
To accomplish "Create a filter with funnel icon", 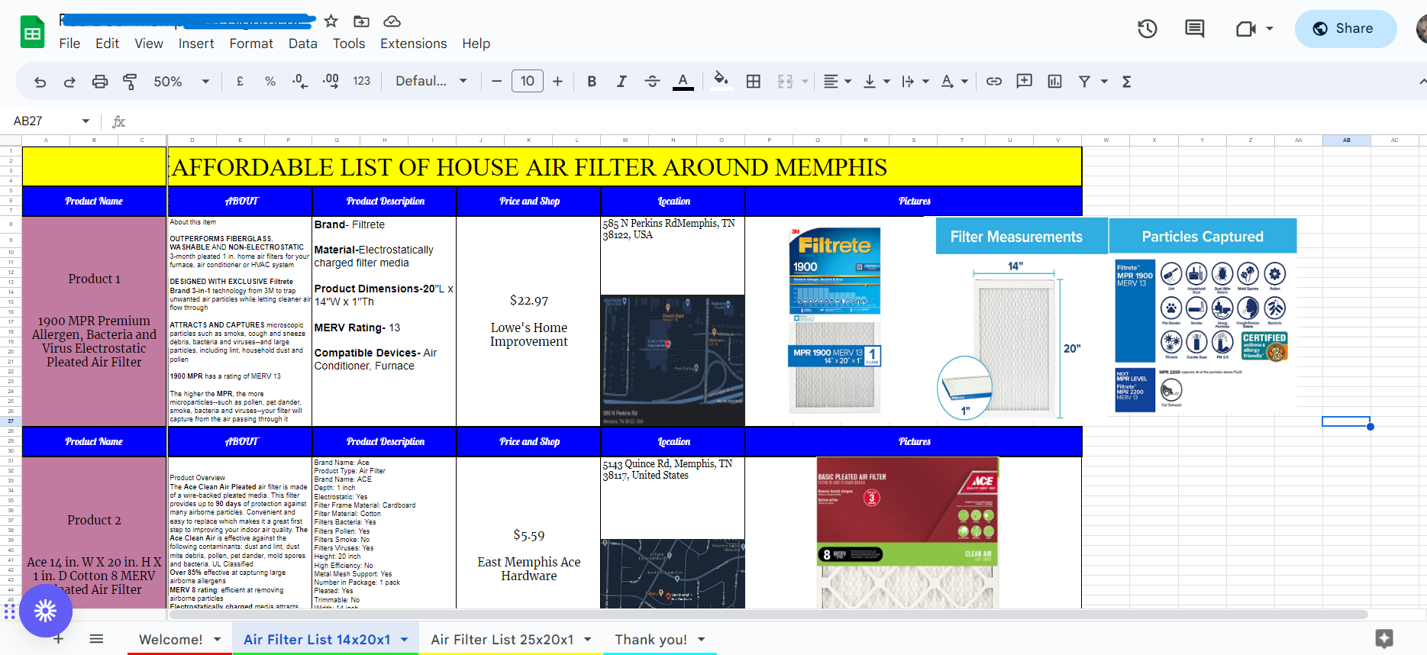I will (1084, 81).
